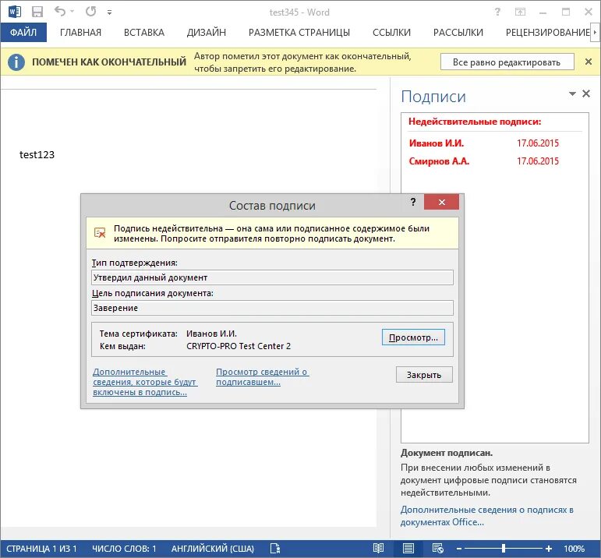601x558 pixels.
Task: Select Смирнов А.А. signature in pane
Action: click(439, 161)
